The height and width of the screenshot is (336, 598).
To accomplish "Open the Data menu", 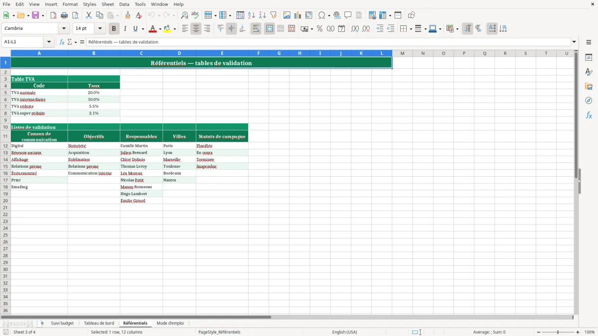I will 124,4.
